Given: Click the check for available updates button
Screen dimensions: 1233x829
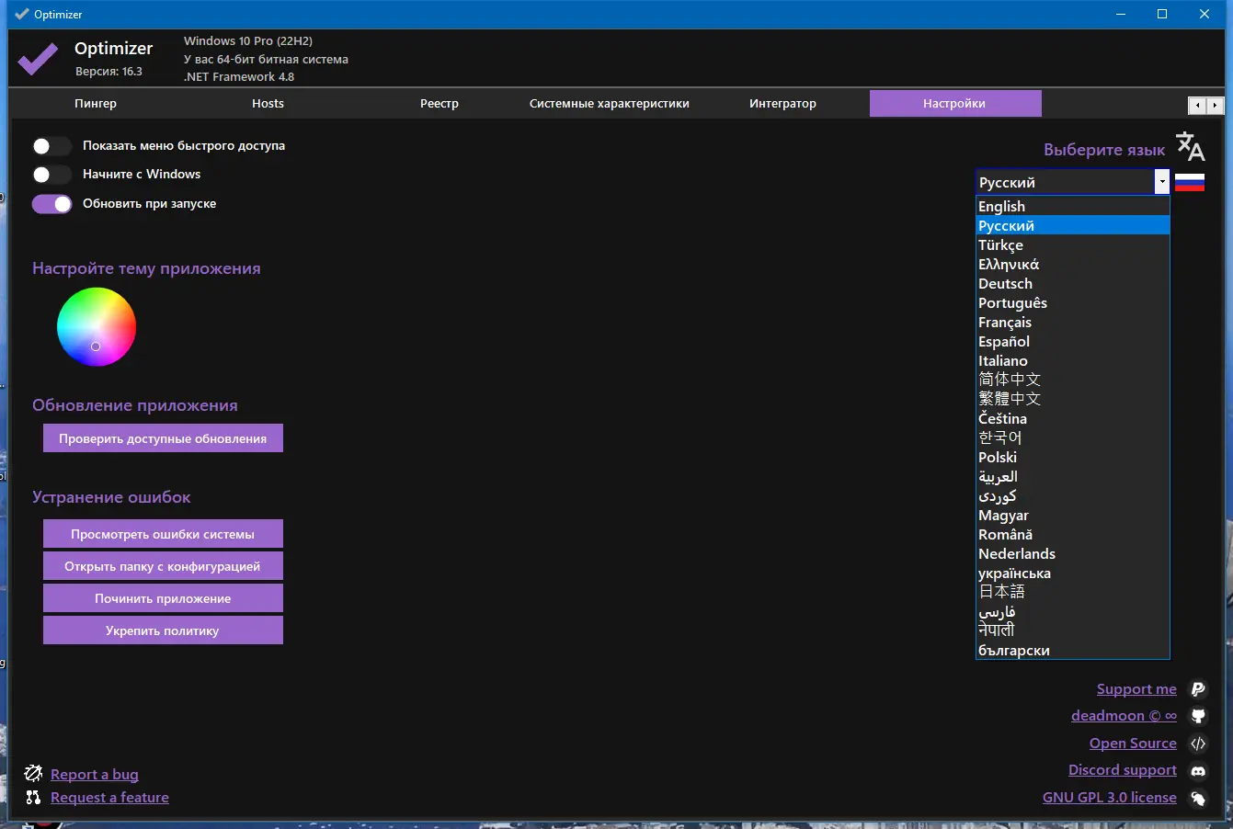Looking at the screenshot, I should point(163,438).
